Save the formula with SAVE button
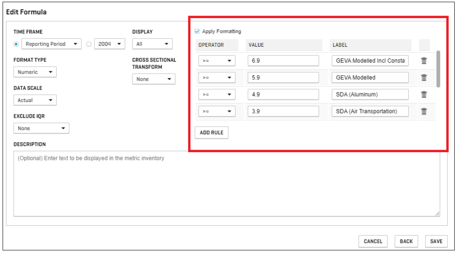This screenshot has height=256, width=459. coord(436,241)
